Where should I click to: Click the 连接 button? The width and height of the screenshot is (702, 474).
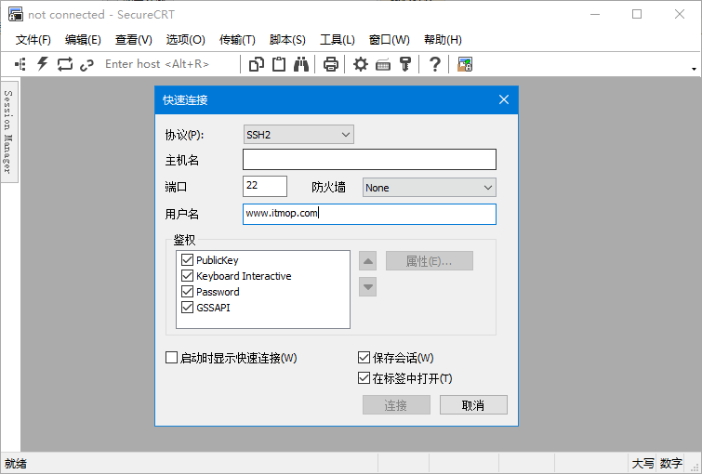pos(396,405)
